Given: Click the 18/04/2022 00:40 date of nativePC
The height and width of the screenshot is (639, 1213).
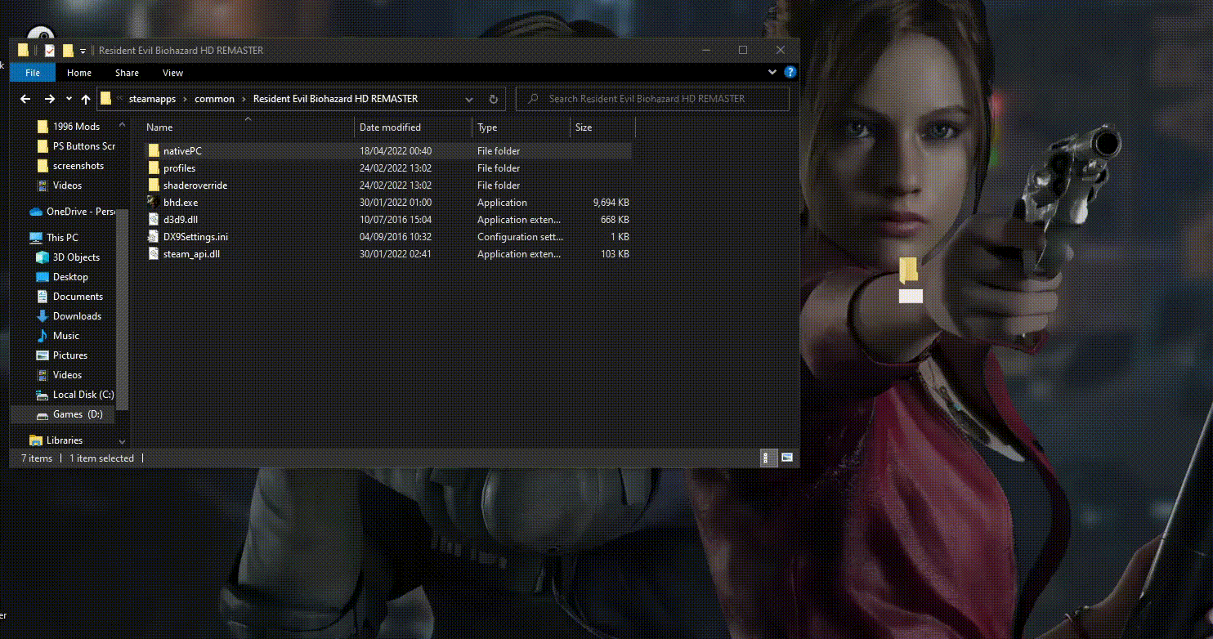Looking at the screenshot, I should (396, 151).
